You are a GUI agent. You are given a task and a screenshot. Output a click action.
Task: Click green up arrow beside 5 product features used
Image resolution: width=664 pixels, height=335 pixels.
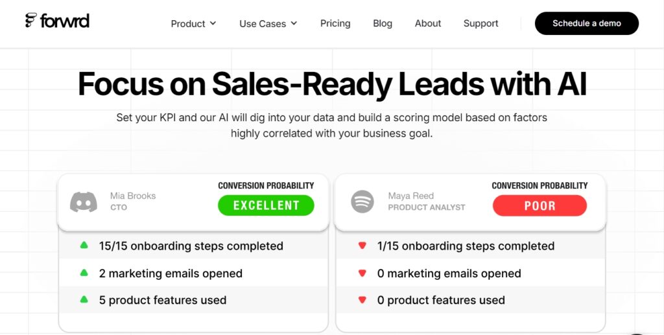click(x=84, y=300)
